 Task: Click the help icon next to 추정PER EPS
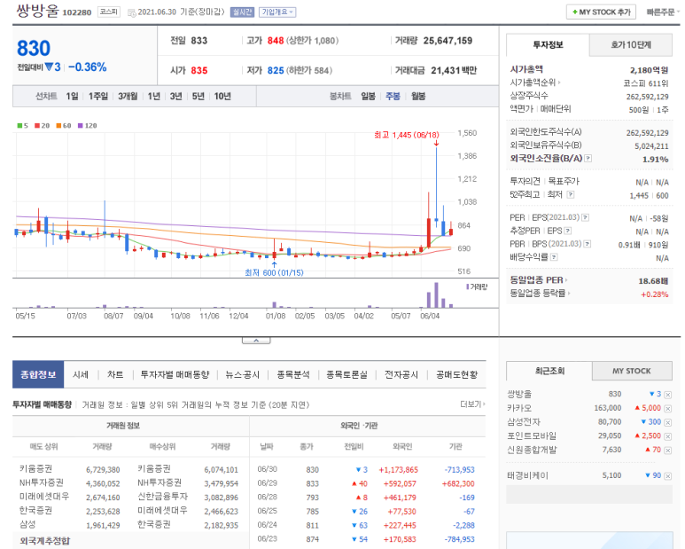click(568, 231)
